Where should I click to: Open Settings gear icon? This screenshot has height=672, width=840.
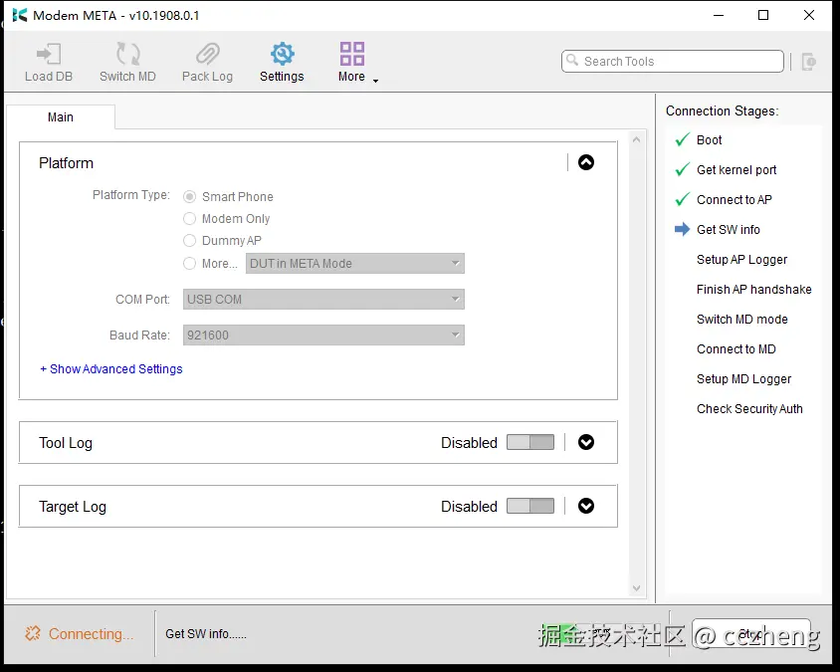pyautogui.click(x=283, y=54)
